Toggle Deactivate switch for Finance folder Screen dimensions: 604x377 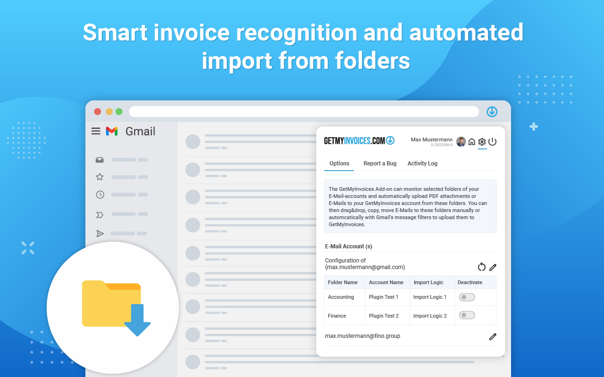pos(467,315)
